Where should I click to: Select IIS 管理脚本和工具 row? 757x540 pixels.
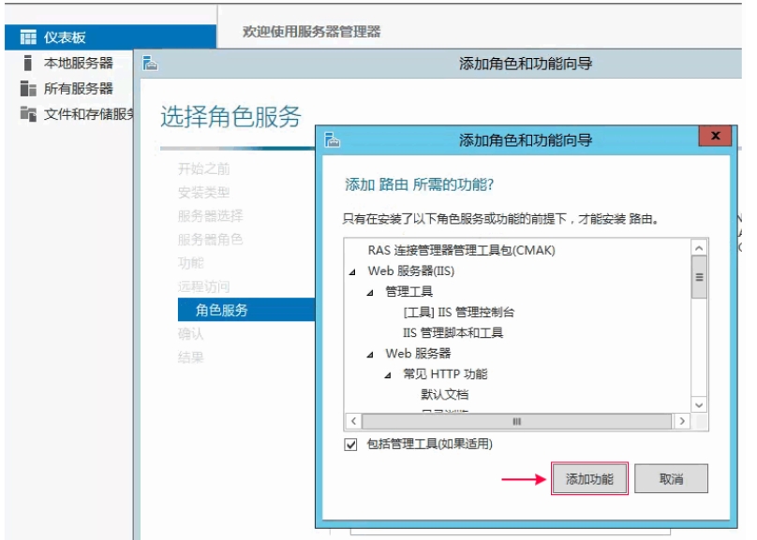click(x=453, y=332)
